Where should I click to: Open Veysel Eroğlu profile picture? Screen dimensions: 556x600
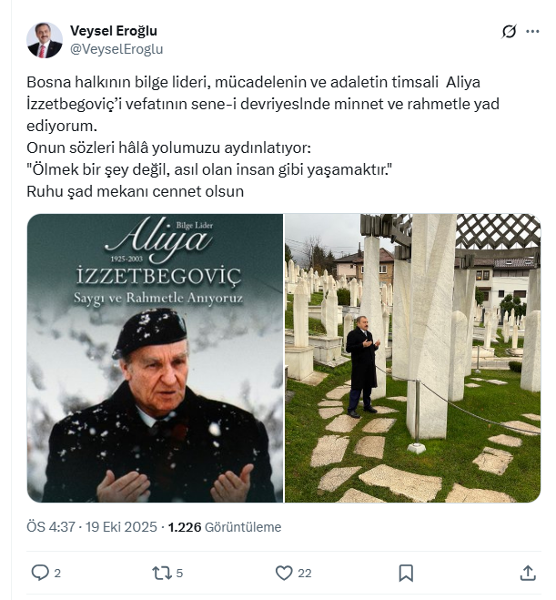45,40
